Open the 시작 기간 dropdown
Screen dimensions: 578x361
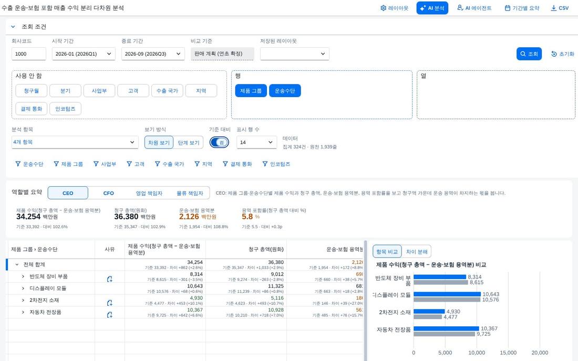(84, 54)
